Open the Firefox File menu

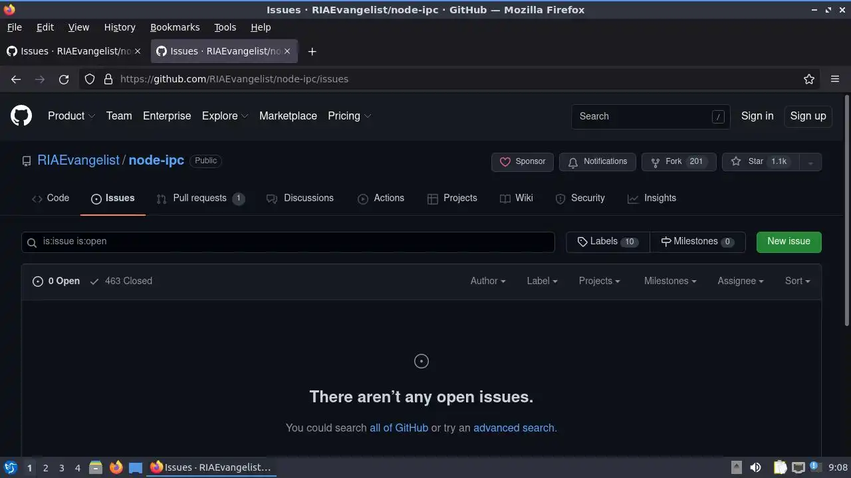pos(14,27)
